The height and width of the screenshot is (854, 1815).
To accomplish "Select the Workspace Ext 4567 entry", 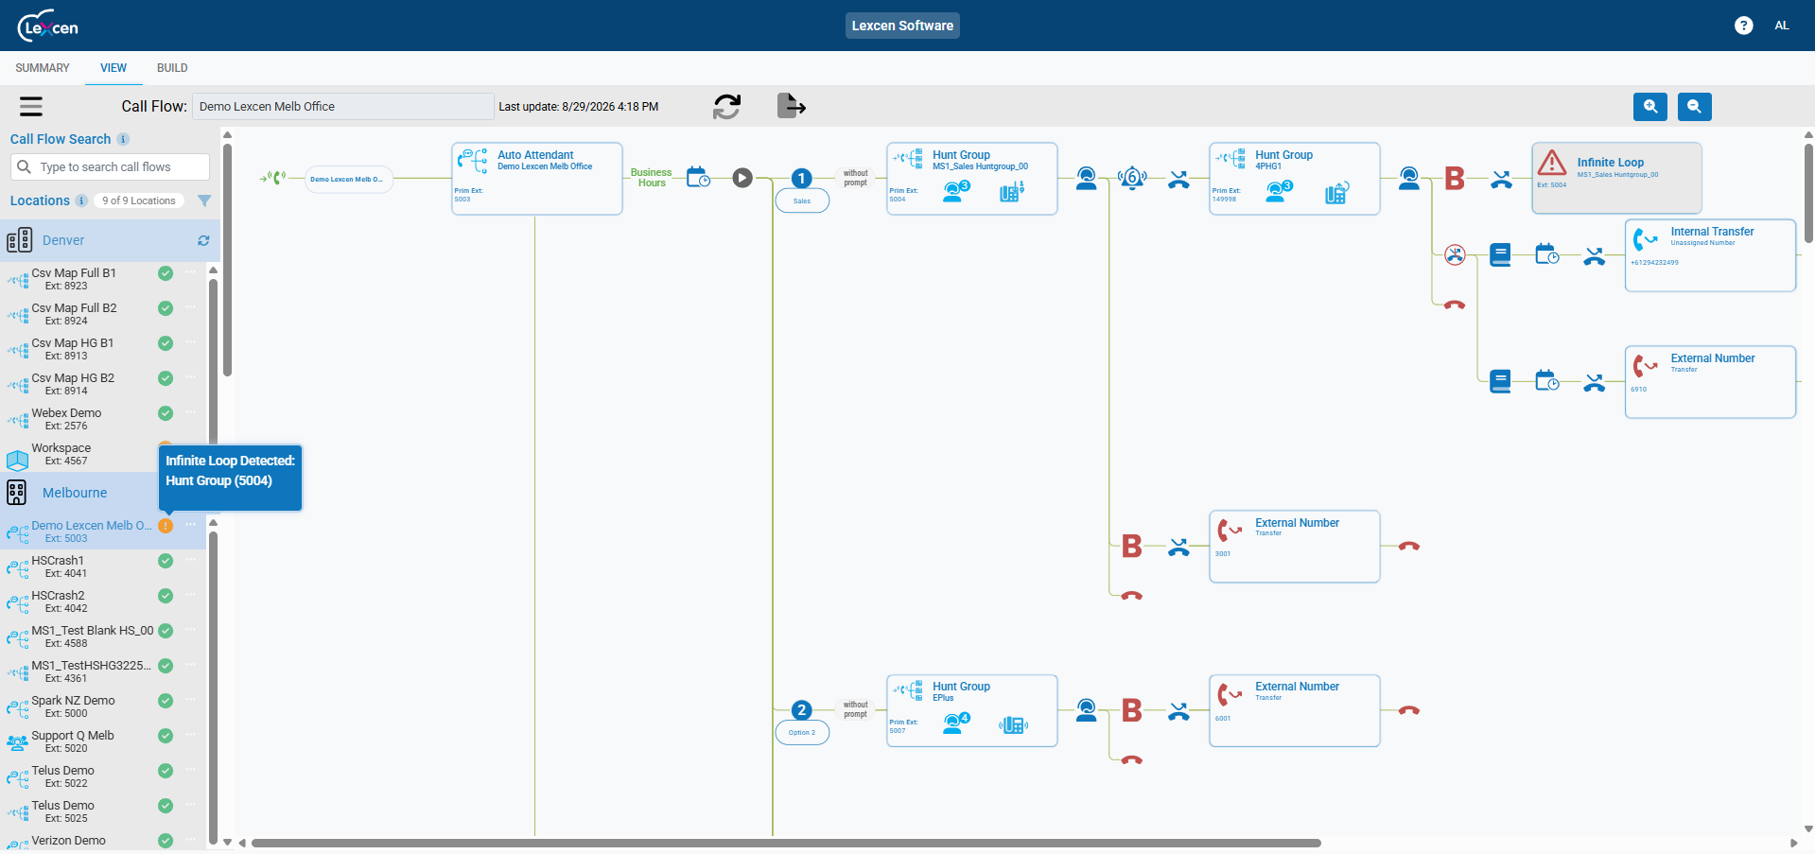I will pos(61,454).
